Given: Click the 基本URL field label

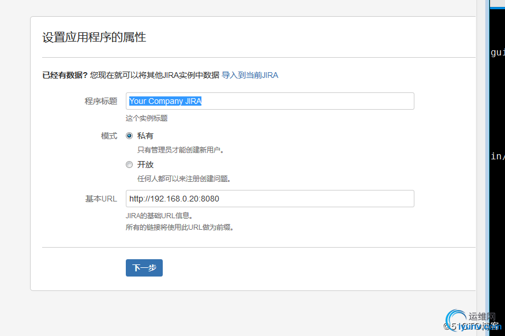Looking at the screenshot, I should [101, 199].
